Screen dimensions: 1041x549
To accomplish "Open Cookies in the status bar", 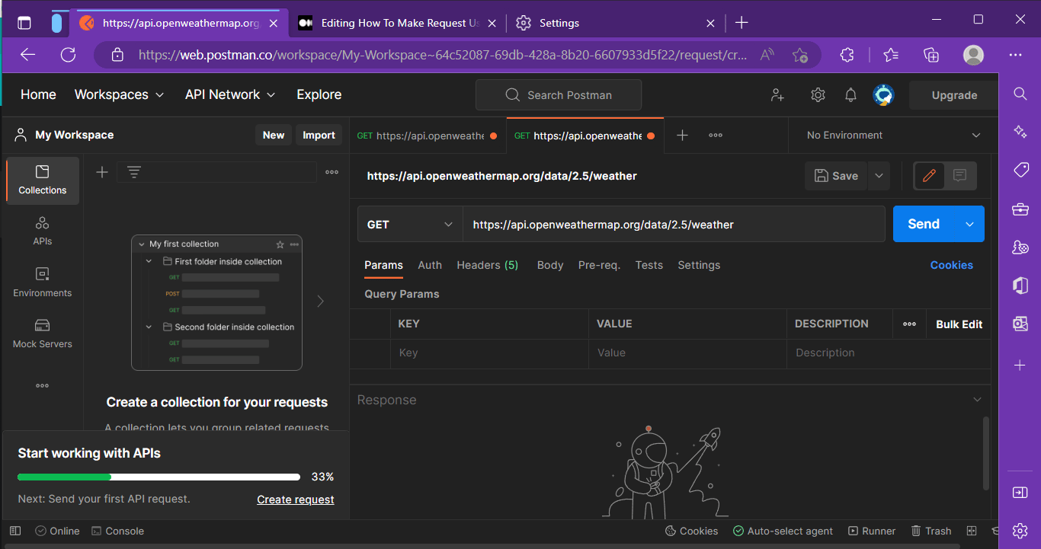I will click(691, 531).
